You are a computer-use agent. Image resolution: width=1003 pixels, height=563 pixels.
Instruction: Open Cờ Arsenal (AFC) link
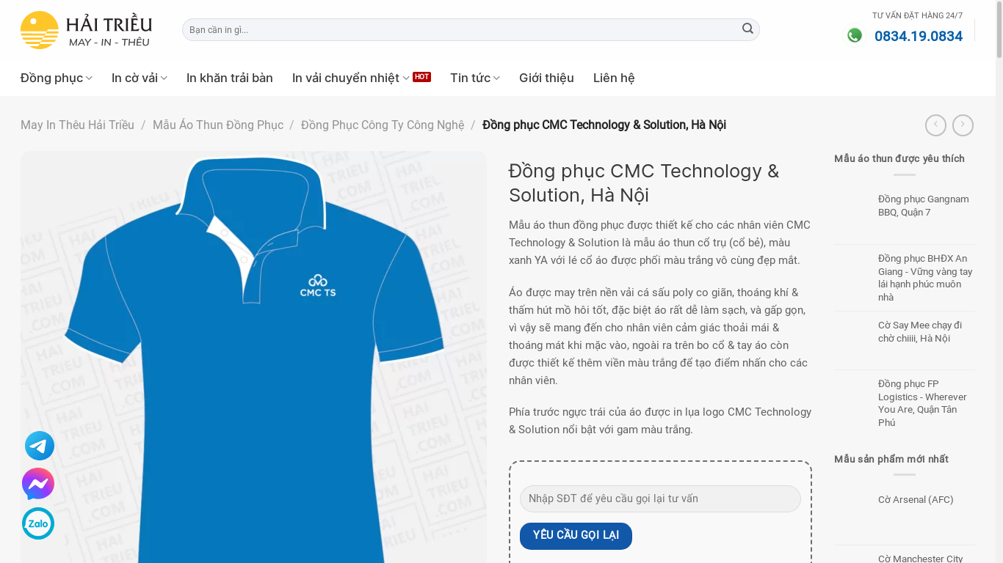tap(916, 500)
